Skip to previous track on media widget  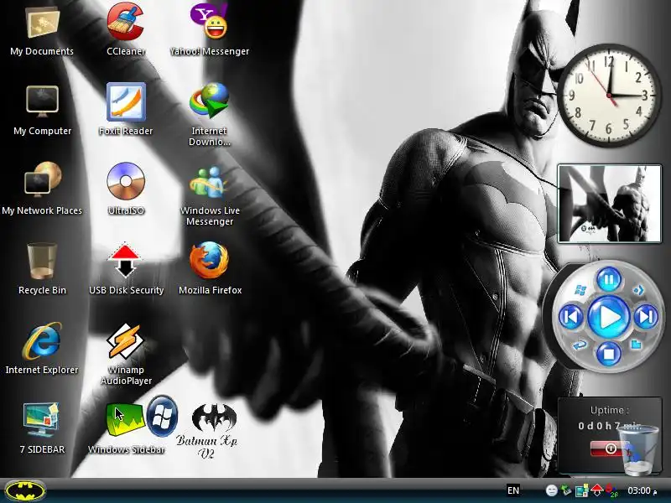pyautogui.click(x=571, y=318)
